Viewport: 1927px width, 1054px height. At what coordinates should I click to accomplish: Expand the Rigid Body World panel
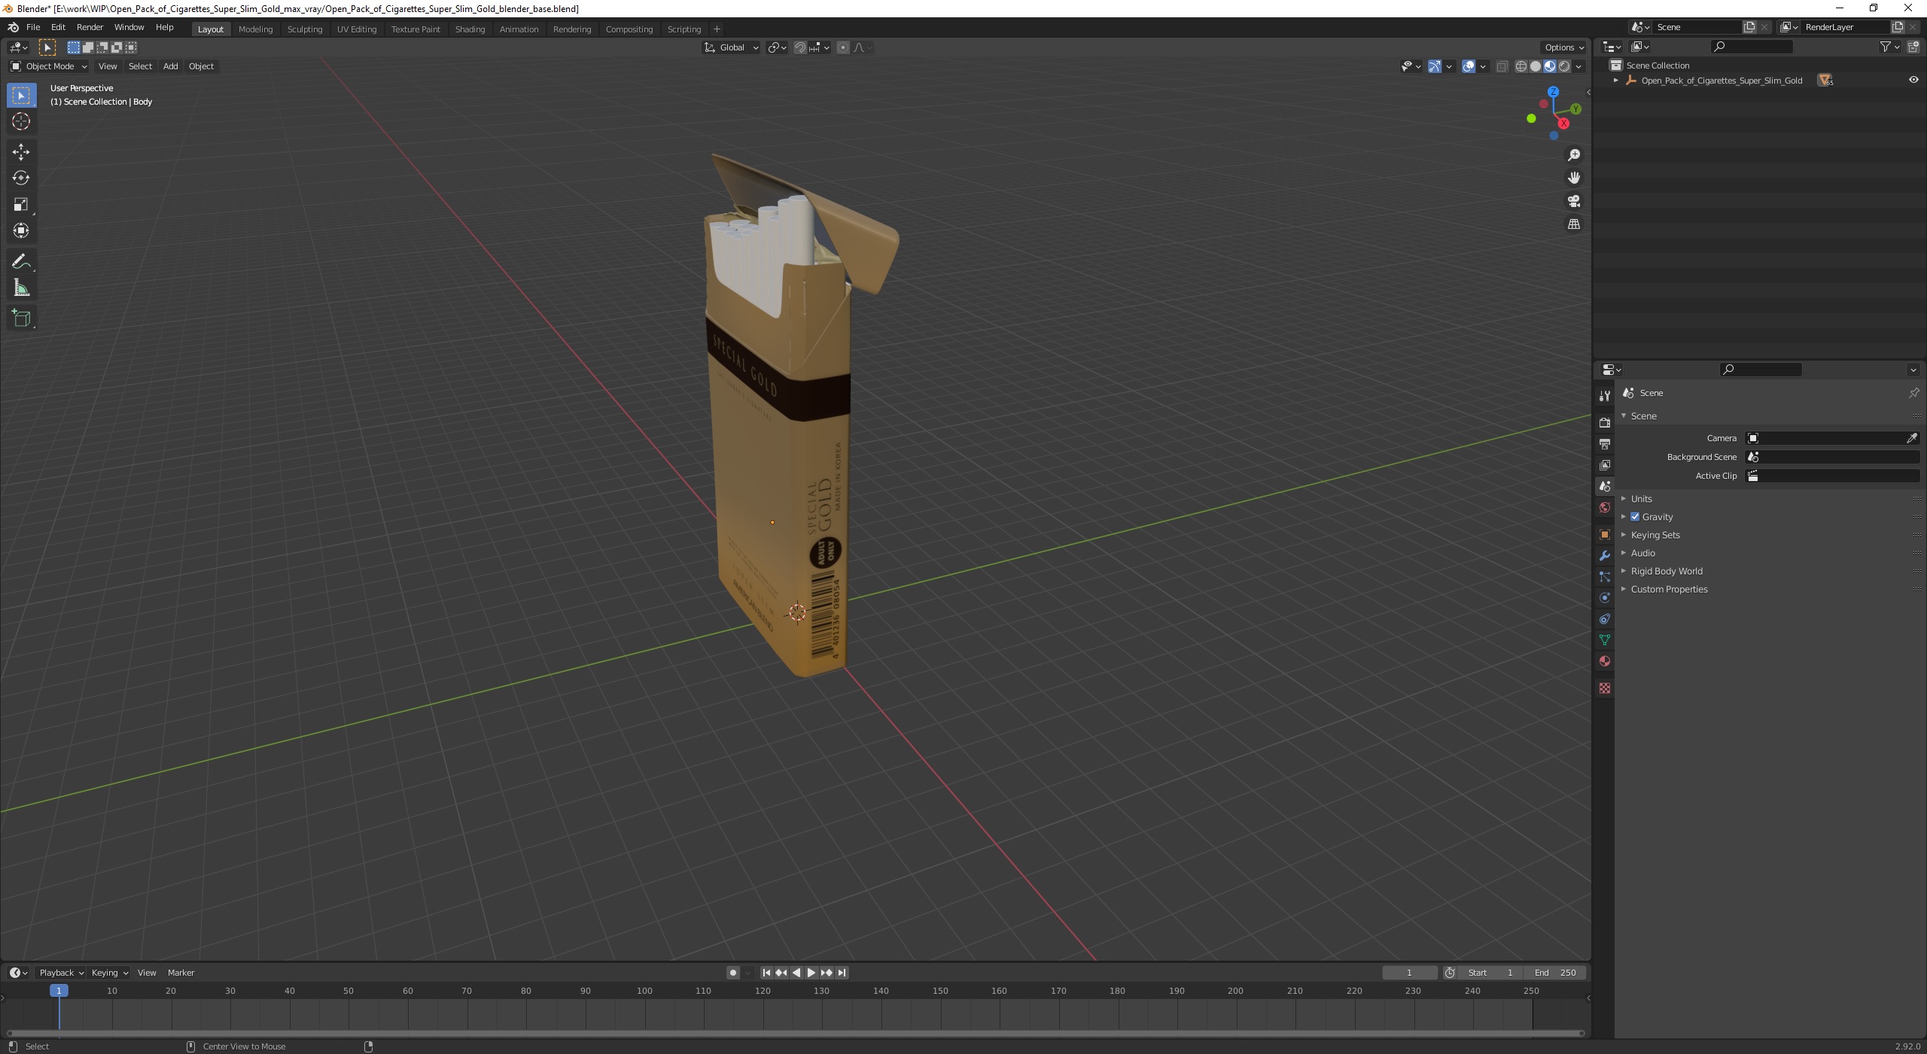[1667, 571]
